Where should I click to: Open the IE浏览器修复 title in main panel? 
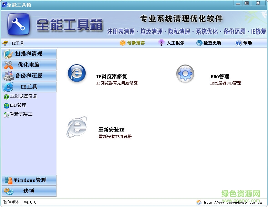click(112, 77)
